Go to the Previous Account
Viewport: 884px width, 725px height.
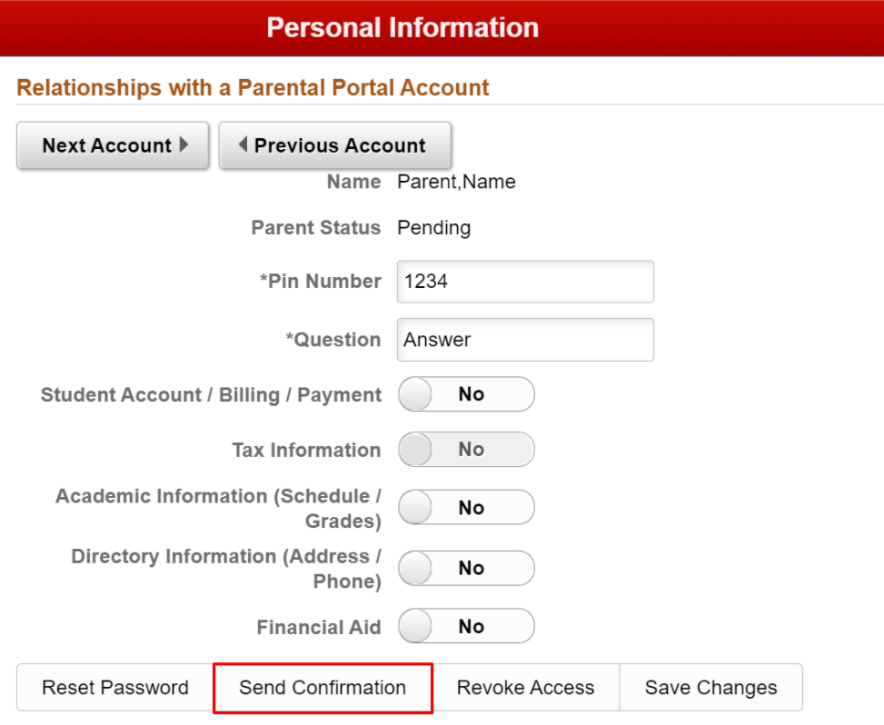334,145
